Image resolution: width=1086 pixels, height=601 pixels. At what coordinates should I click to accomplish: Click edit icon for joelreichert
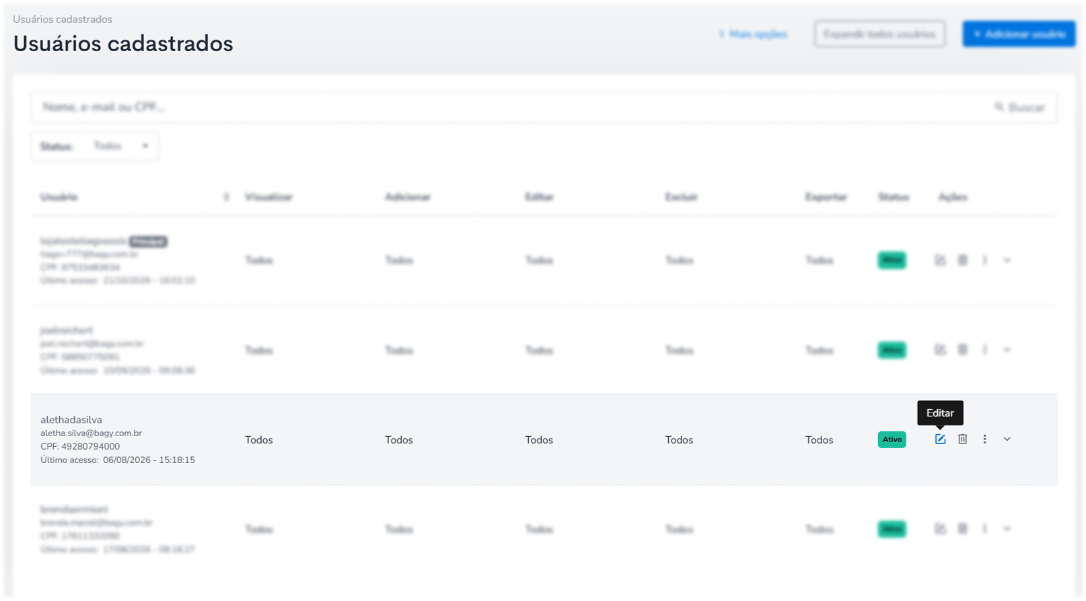click(x=940, y=350)
